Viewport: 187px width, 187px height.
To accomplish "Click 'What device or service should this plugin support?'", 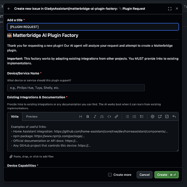I will pos(39,80).
